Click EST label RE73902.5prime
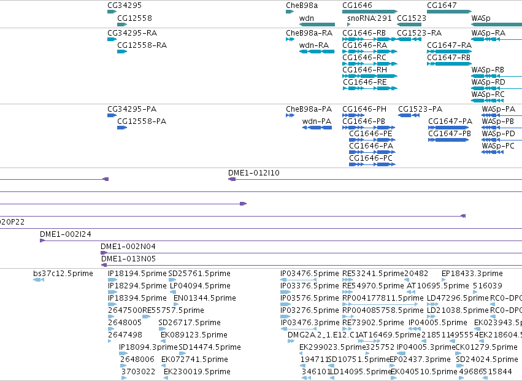This screenshot has height=381, width=522. (373, 323)
